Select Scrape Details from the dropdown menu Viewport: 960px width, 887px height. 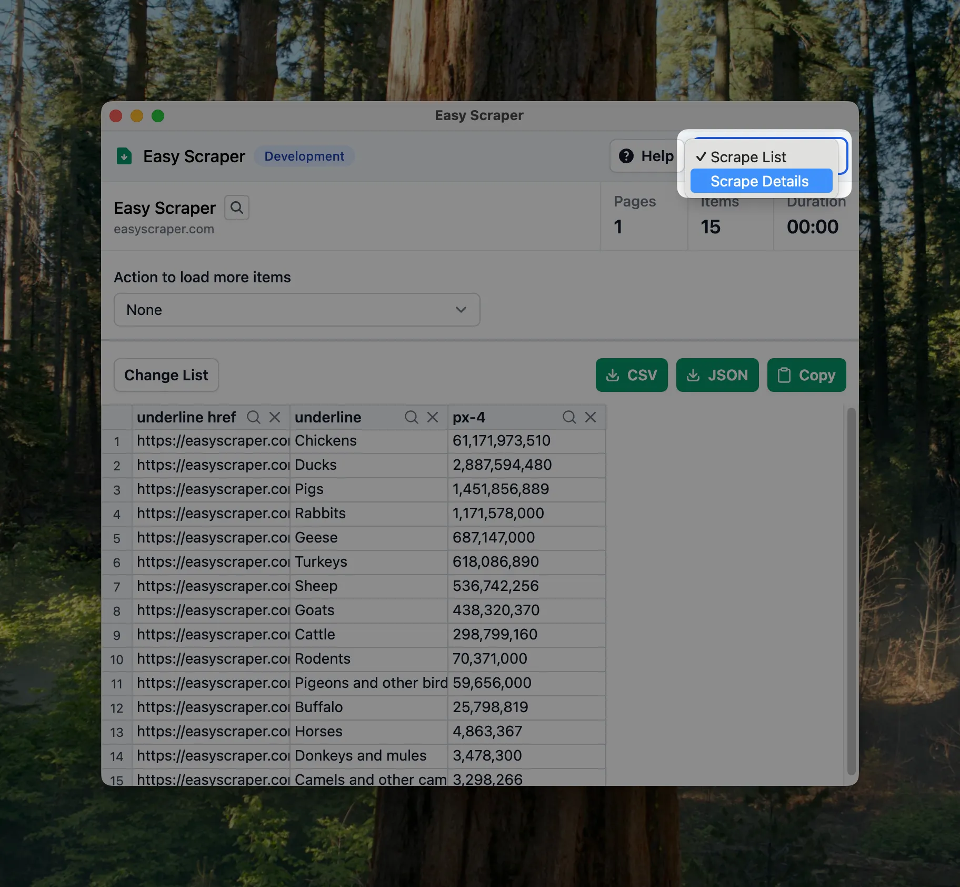[761, 181]
